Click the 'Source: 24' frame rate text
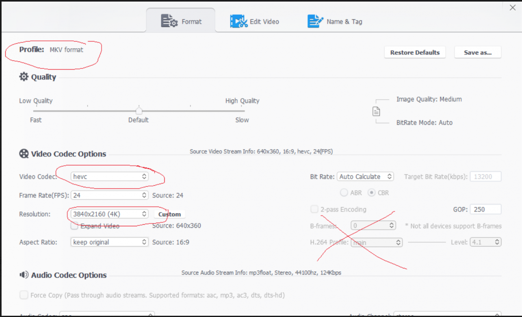Image resolution: width=522 pixels, height=317 pixels. 168,195
